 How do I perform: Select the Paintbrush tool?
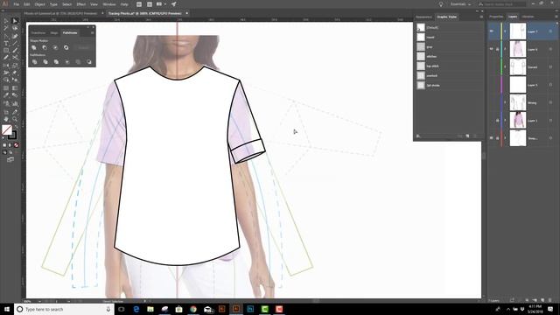pos(15,51)
